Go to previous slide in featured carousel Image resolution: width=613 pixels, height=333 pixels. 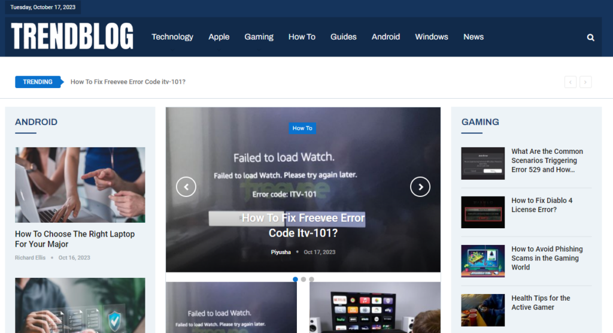186,187
